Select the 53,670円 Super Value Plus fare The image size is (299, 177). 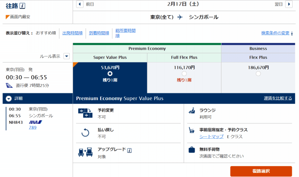110,74
